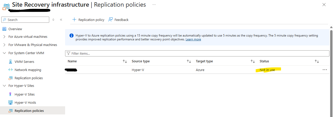The width and height of the screenshot is (333, 117).
Task: Click the Source type column header
Action: [x=141, y=61]
